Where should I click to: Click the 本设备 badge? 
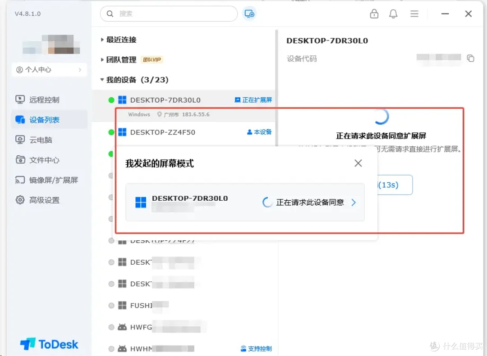(259, 132)
